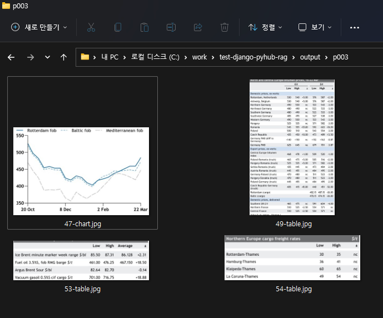Click the Delete trash can icon
383x318 pixels.
coord(225,27)
